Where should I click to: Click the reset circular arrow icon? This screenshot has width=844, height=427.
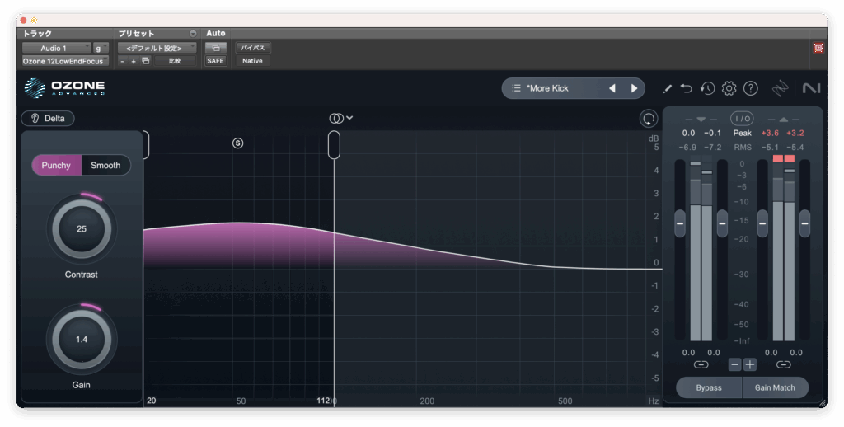point(649,119)
